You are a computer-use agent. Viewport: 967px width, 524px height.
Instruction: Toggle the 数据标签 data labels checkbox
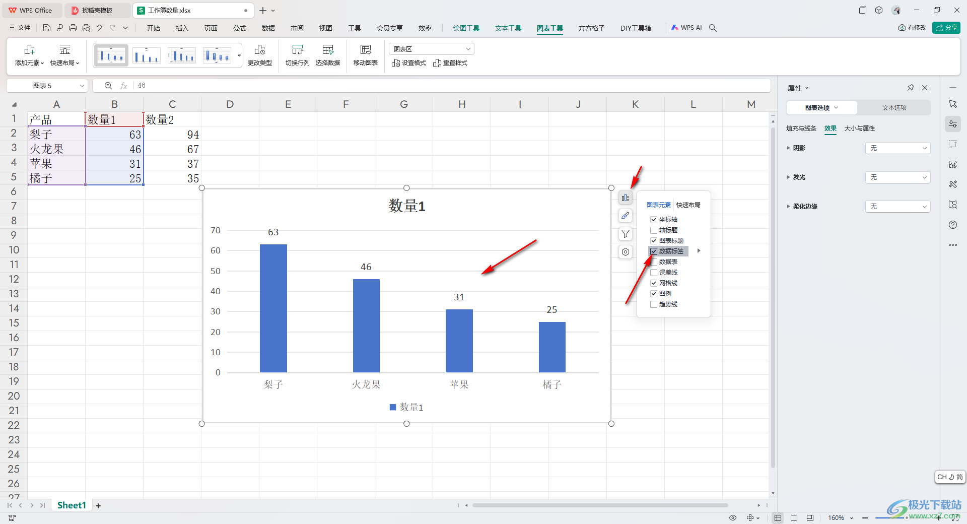654,251
